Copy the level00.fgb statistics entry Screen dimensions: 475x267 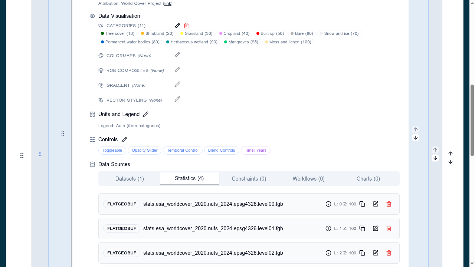(362, 204)
